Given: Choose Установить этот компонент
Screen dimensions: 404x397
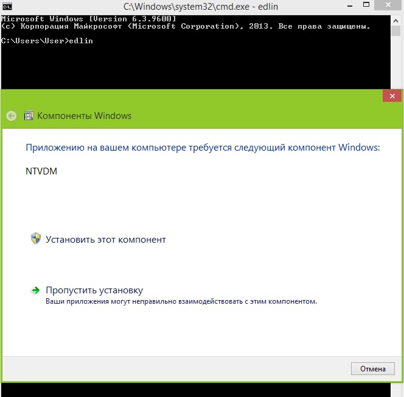Looking at the screenshot, I should click(x=106, y=240).
